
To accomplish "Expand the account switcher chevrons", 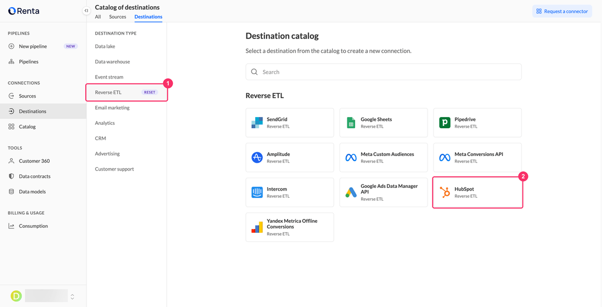I will coord(72,296).
